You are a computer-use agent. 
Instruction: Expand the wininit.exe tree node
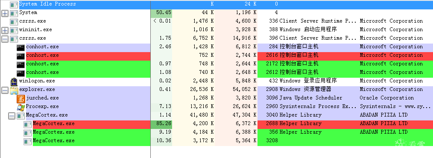point(5,30)
